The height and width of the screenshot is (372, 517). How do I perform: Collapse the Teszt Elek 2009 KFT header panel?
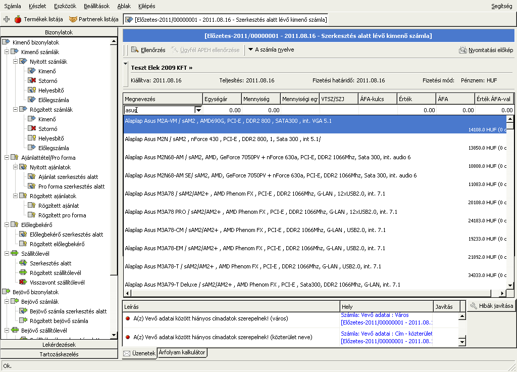coord(125,63)
